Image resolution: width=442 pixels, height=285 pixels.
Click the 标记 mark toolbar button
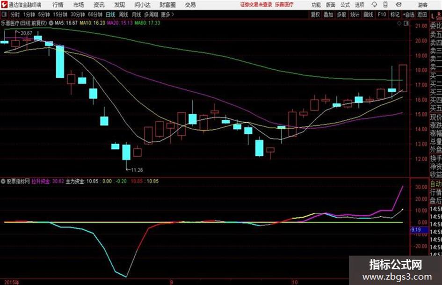[x=395, y=15]
